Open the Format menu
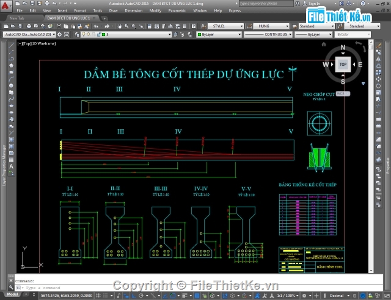Viewport: 391px width, 300px height. click(80, 11)
